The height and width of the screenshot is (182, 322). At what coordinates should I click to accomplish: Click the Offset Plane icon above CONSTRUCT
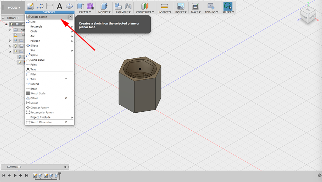pos(145,6)
